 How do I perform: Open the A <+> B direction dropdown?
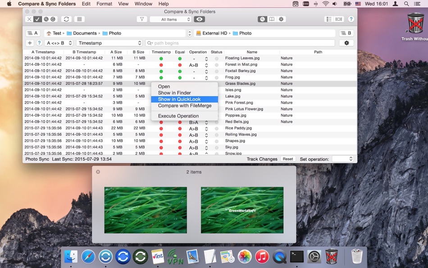[59, 43]
